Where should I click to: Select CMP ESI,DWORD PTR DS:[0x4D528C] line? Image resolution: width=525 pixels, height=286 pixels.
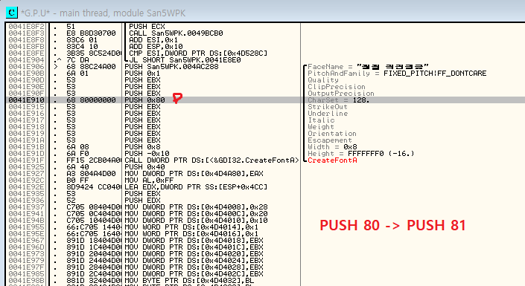pyautogui.click(x=198, y=53)
